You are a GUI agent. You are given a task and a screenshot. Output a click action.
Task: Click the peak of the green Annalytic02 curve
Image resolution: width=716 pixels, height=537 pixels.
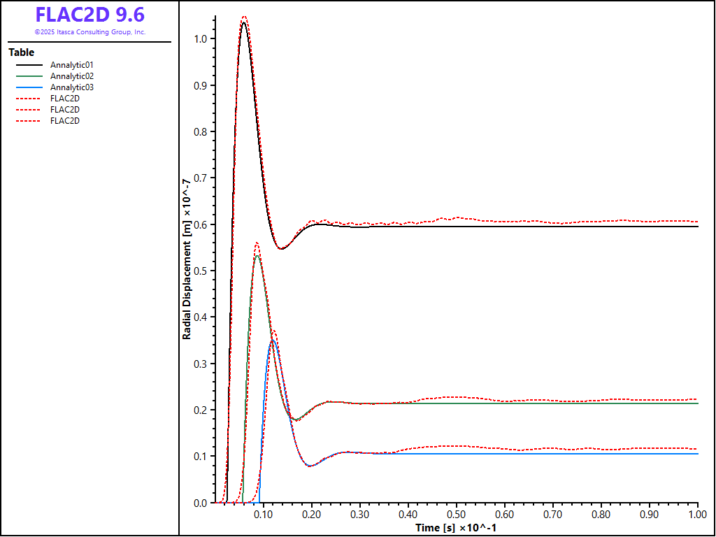257,255
